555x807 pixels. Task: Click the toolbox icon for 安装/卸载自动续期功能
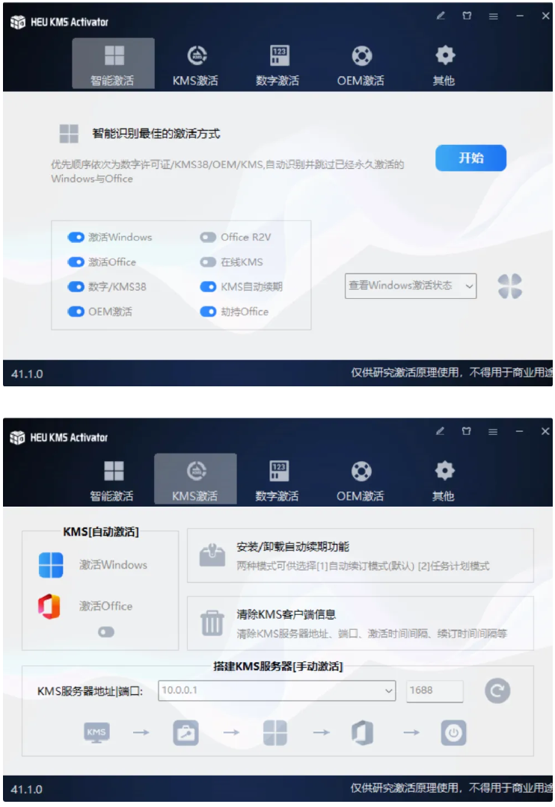coord(212,556)
